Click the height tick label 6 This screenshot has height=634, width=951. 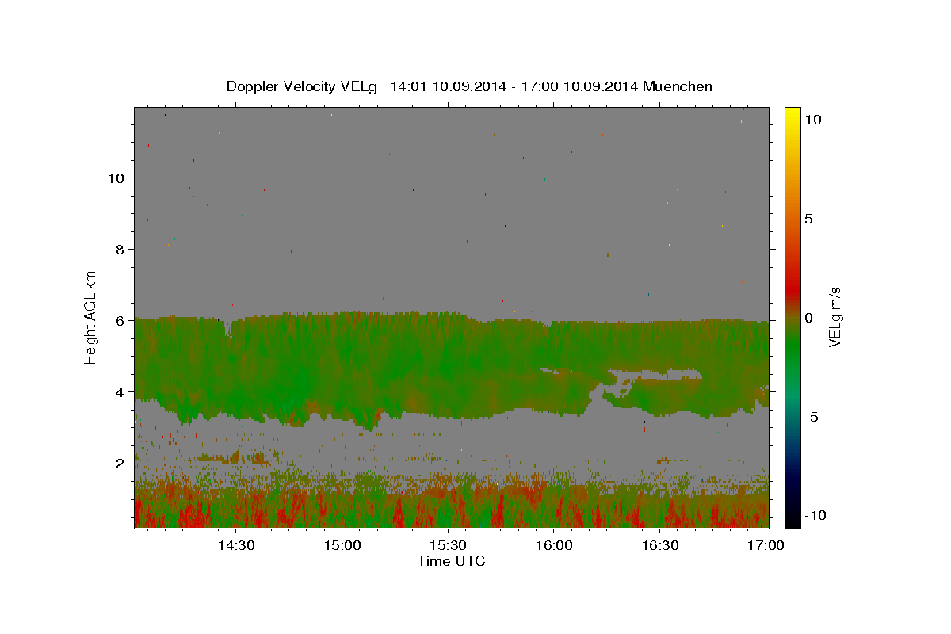pos(120,320)
